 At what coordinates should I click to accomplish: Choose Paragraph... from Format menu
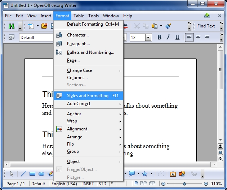88,44
